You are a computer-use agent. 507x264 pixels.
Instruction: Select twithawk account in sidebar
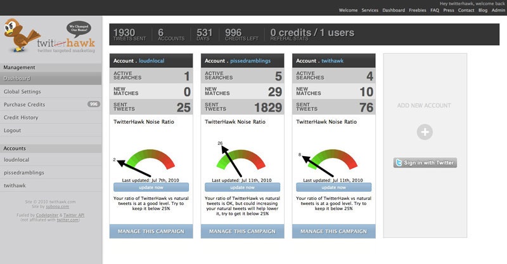click(51, 185)
